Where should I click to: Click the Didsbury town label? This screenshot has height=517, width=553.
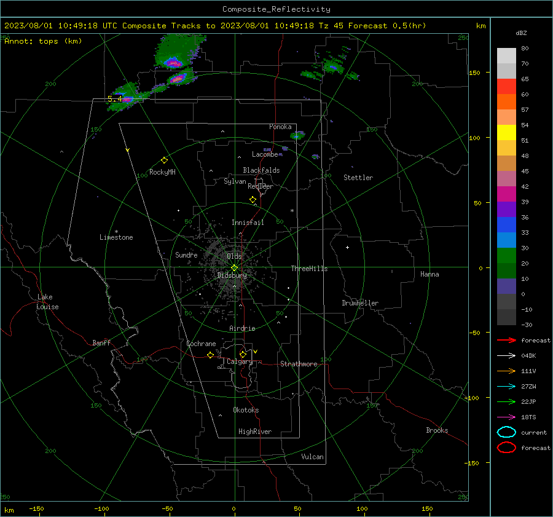pyautogui.click(x=232, y=275)
